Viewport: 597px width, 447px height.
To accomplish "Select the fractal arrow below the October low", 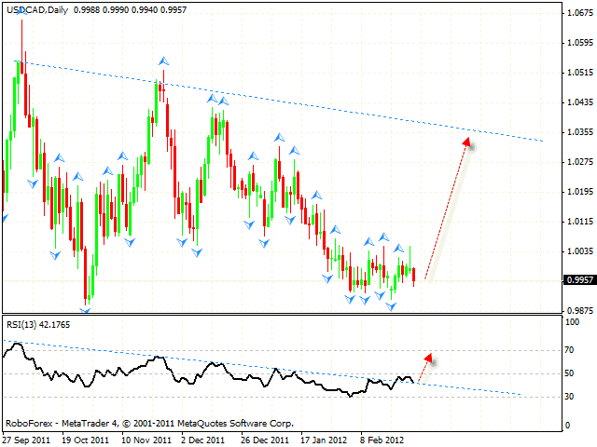I will coord(86,311).
